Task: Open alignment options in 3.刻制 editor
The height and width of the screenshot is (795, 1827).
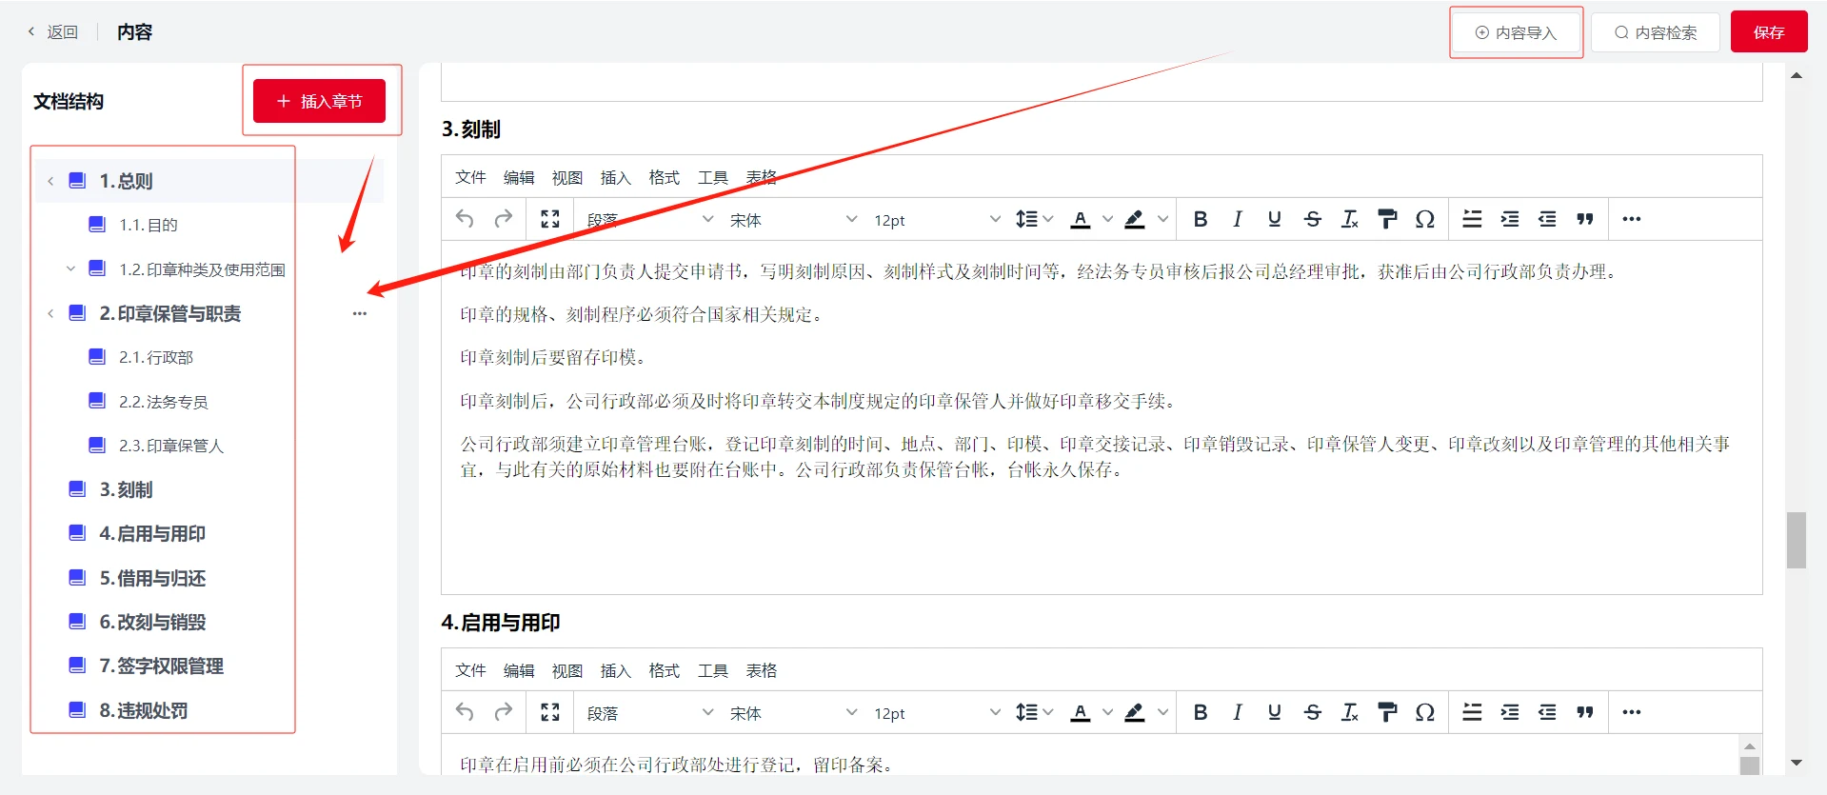Action: 1472,219
